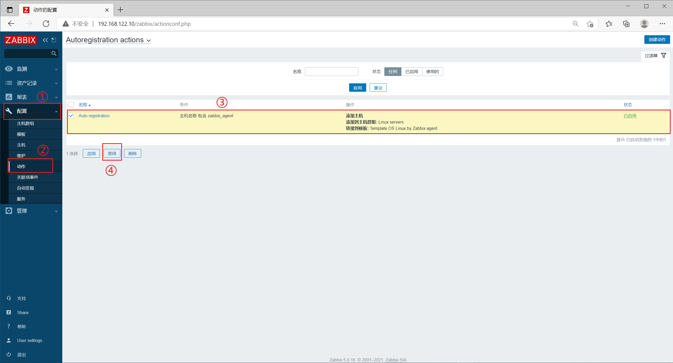
Task: Open 模板 submenu item
Action: 35,134
